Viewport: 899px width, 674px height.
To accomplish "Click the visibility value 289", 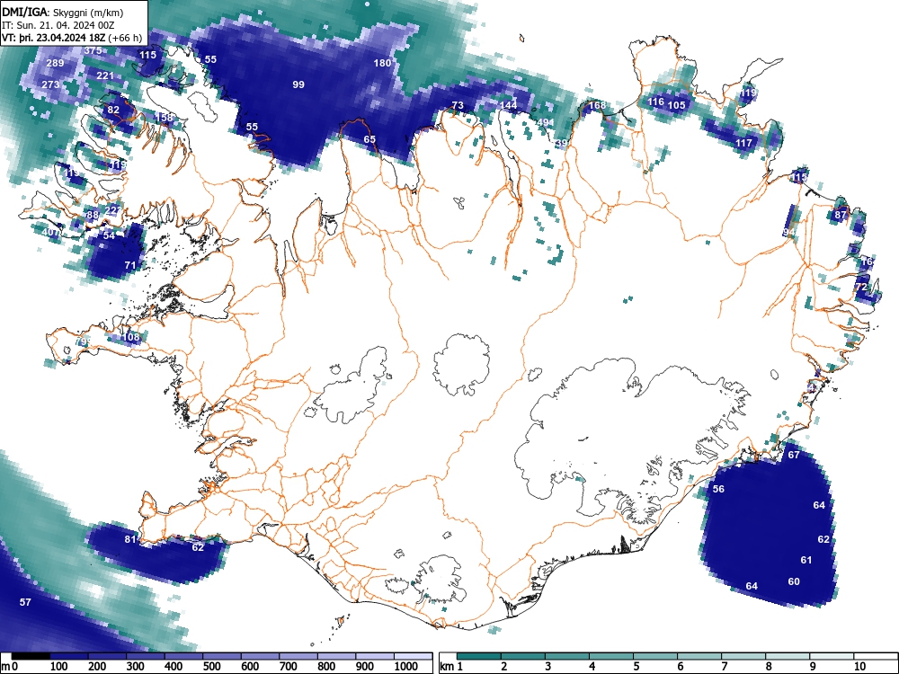I will click(55, 63).
